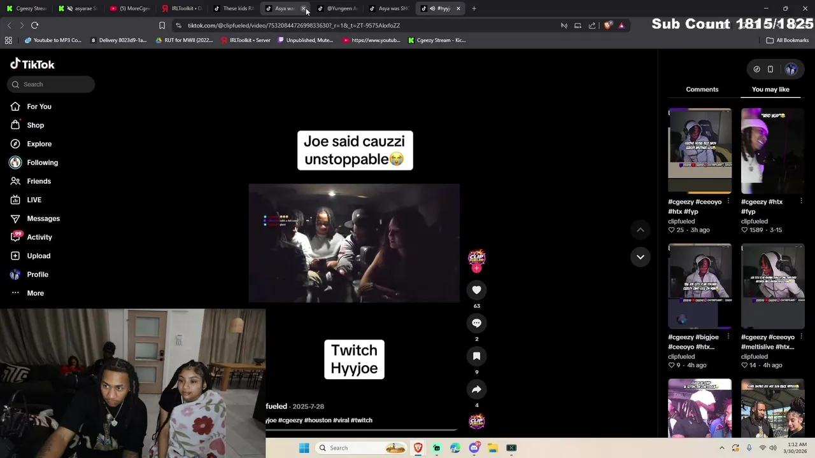Open TikTok home via the logo
The height and width of the screenshot is (458, 815).
tap(32, 64)
